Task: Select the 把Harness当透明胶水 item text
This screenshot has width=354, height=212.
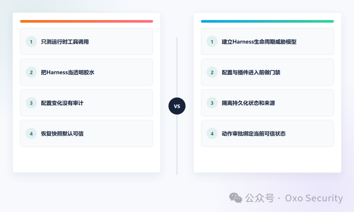Action: [68, 72]
